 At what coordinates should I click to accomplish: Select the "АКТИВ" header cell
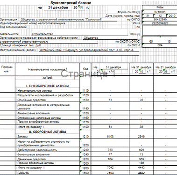48,78
